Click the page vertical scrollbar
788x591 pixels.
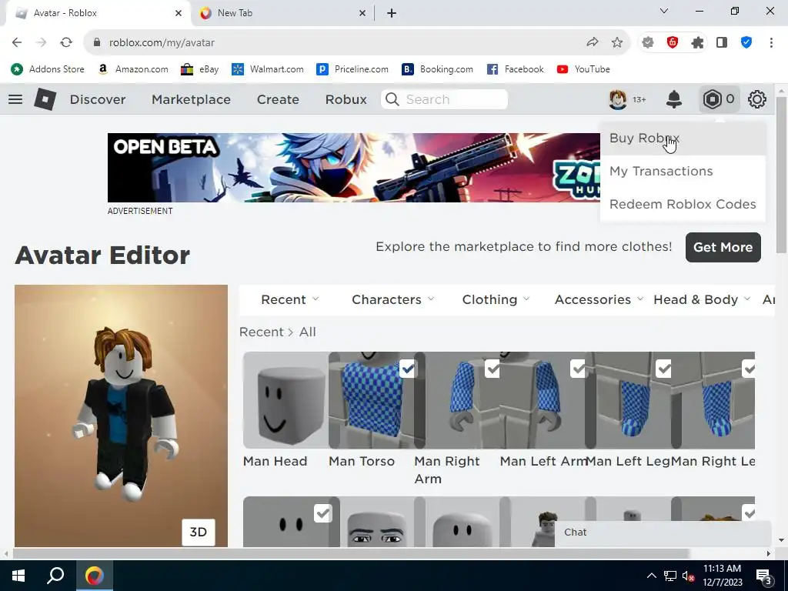(x=781, y=176)
